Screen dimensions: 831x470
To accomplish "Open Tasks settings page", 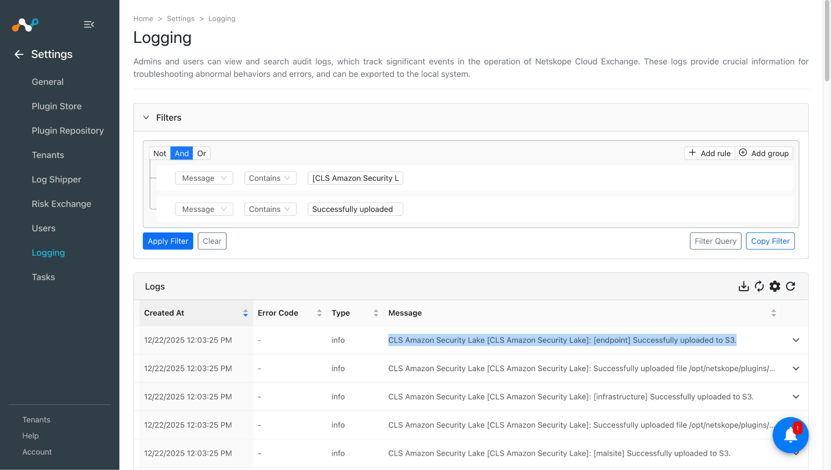I will (x=43, y=277).
